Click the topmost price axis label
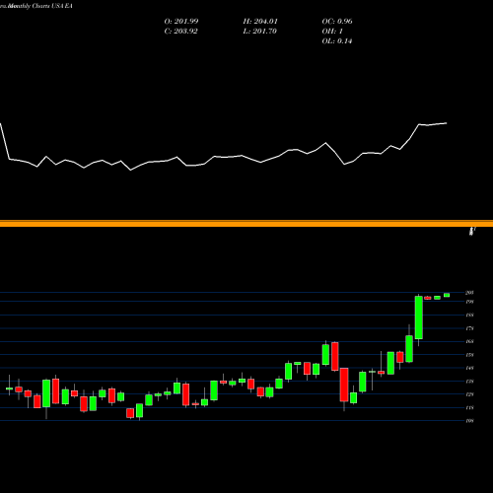This screenshot has height=493, width=493. click(469, 293)
